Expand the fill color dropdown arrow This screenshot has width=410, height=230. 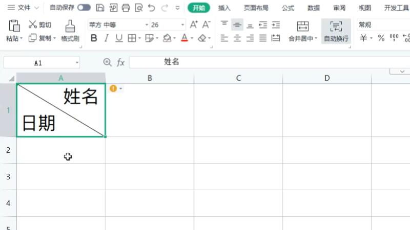174,38
